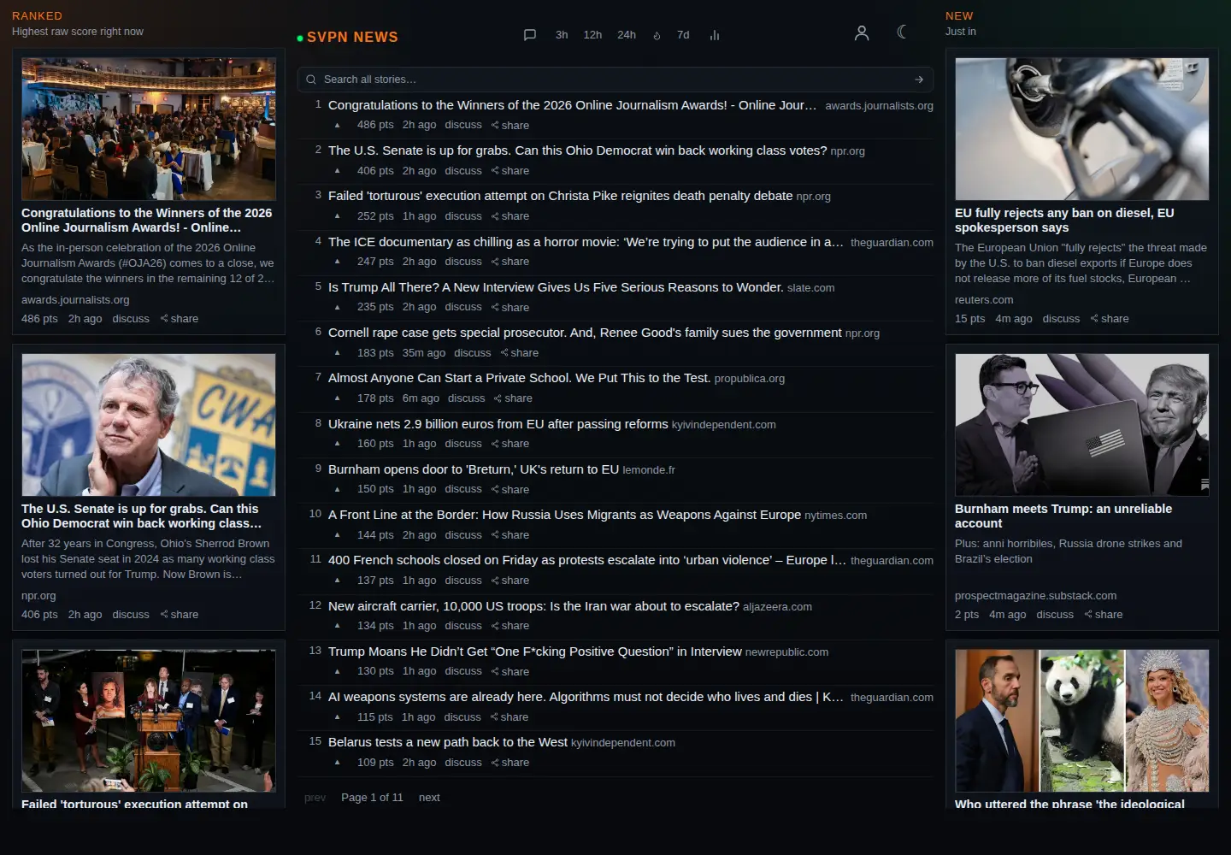Open the user profile icon
This screenshot has height=855, width=1231.
862,32
